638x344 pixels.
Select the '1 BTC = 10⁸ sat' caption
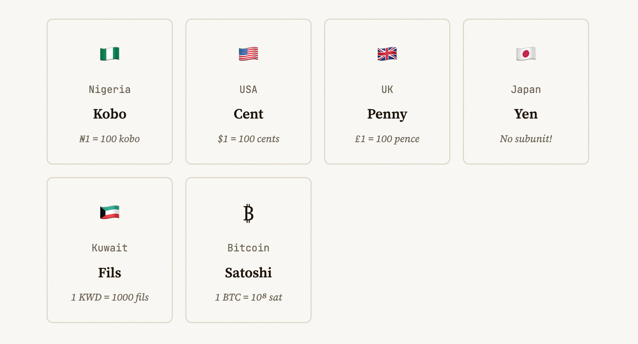[x=248, y=297]
